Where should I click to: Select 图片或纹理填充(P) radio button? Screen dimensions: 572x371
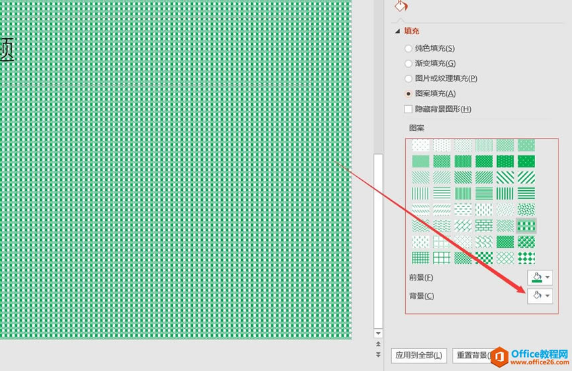click(x=408, y=78)
